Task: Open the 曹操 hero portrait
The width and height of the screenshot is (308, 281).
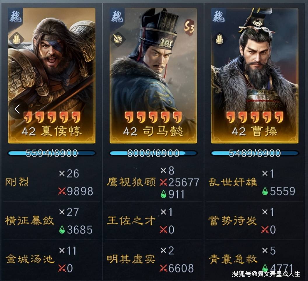Action: pyautogui.click(x=255, y=75)
